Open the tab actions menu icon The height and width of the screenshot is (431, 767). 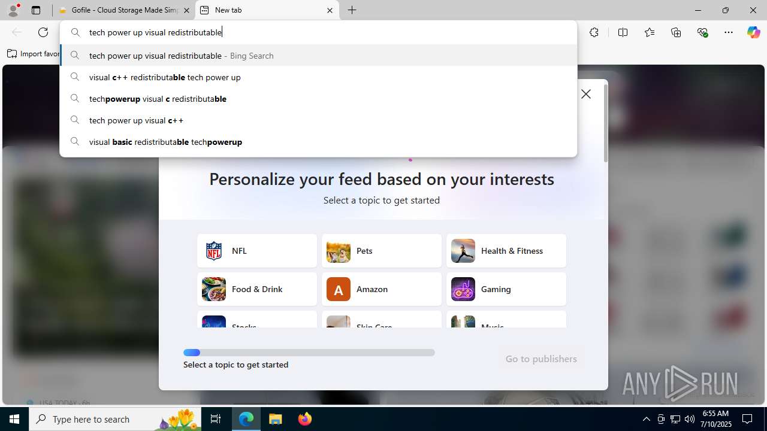tap(36, 10)
